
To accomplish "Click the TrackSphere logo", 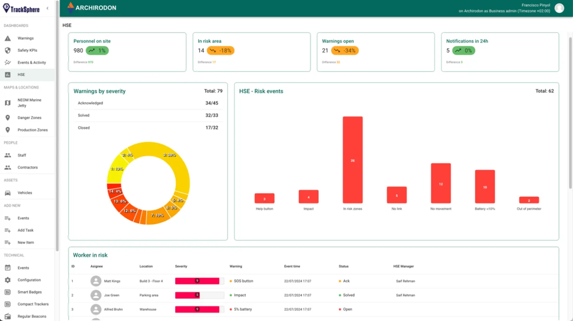I will [21, 9].
